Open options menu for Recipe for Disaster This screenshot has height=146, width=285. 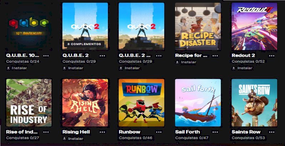(215, 56)
